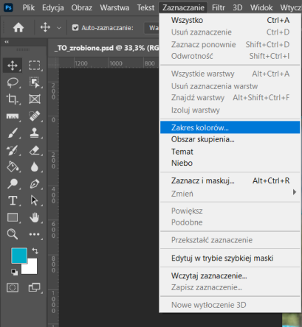The image size is (302, 327).
Task: Select the Rectangular Marquee tool
Action: [35, 66]
